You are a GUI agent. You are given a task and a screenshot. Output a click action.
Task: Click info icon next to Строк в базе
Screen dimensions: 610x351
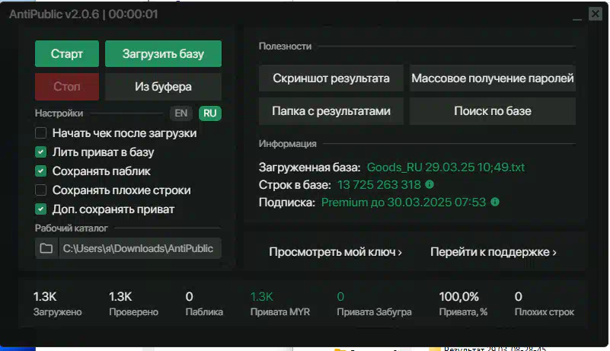[430, 184]
